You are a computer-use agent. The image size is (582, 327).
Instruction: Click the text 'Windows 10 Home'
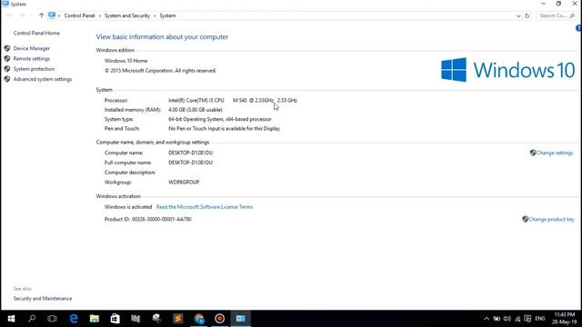[125, 61]
